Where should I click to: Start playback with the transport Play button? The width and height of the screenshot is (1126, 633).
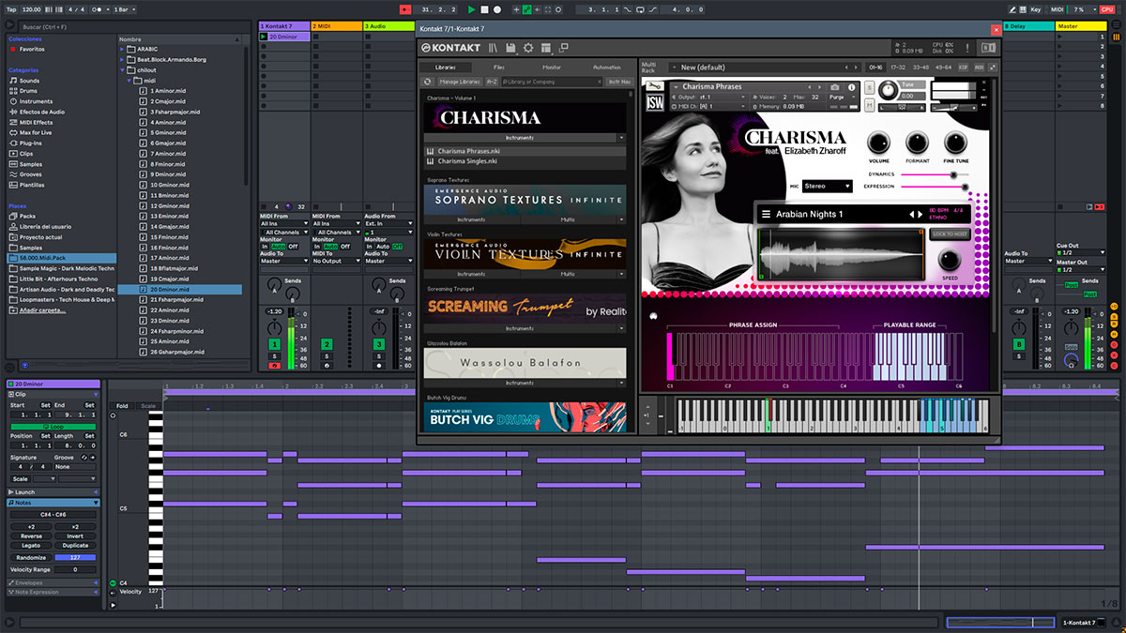tap(471, 8)
